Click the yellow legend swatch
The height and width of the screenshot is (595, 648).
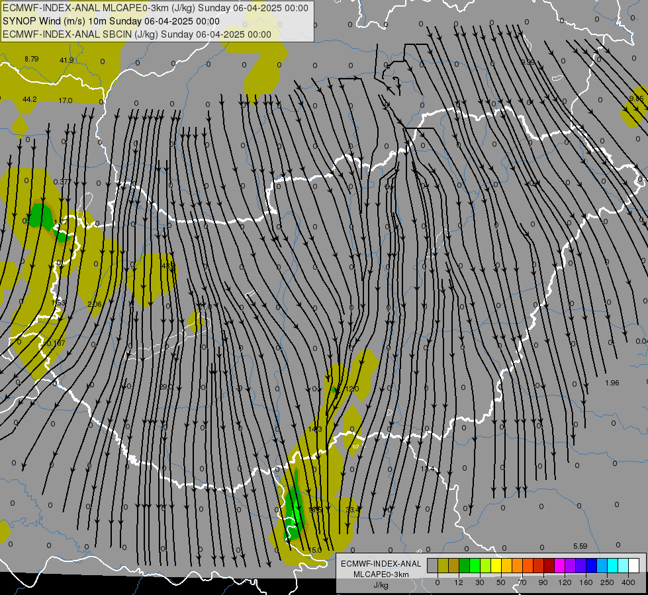click(x=496, y=565)
